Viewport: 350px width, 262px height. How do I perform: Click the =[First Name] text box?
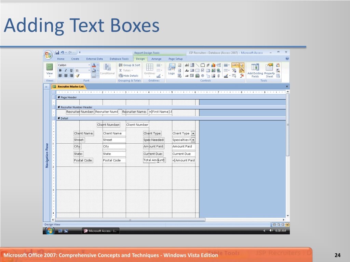pos(161,112)
